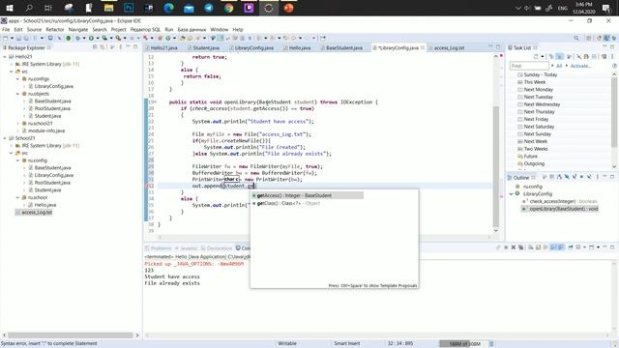Open the Navigate menu

[x=77, y=29]
